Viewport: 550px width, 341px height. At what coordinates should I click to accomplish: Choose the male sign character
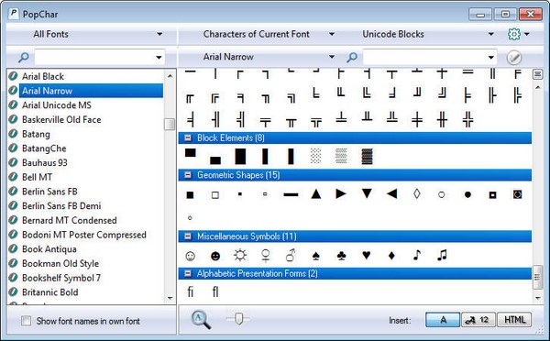(x=291, y=256)
